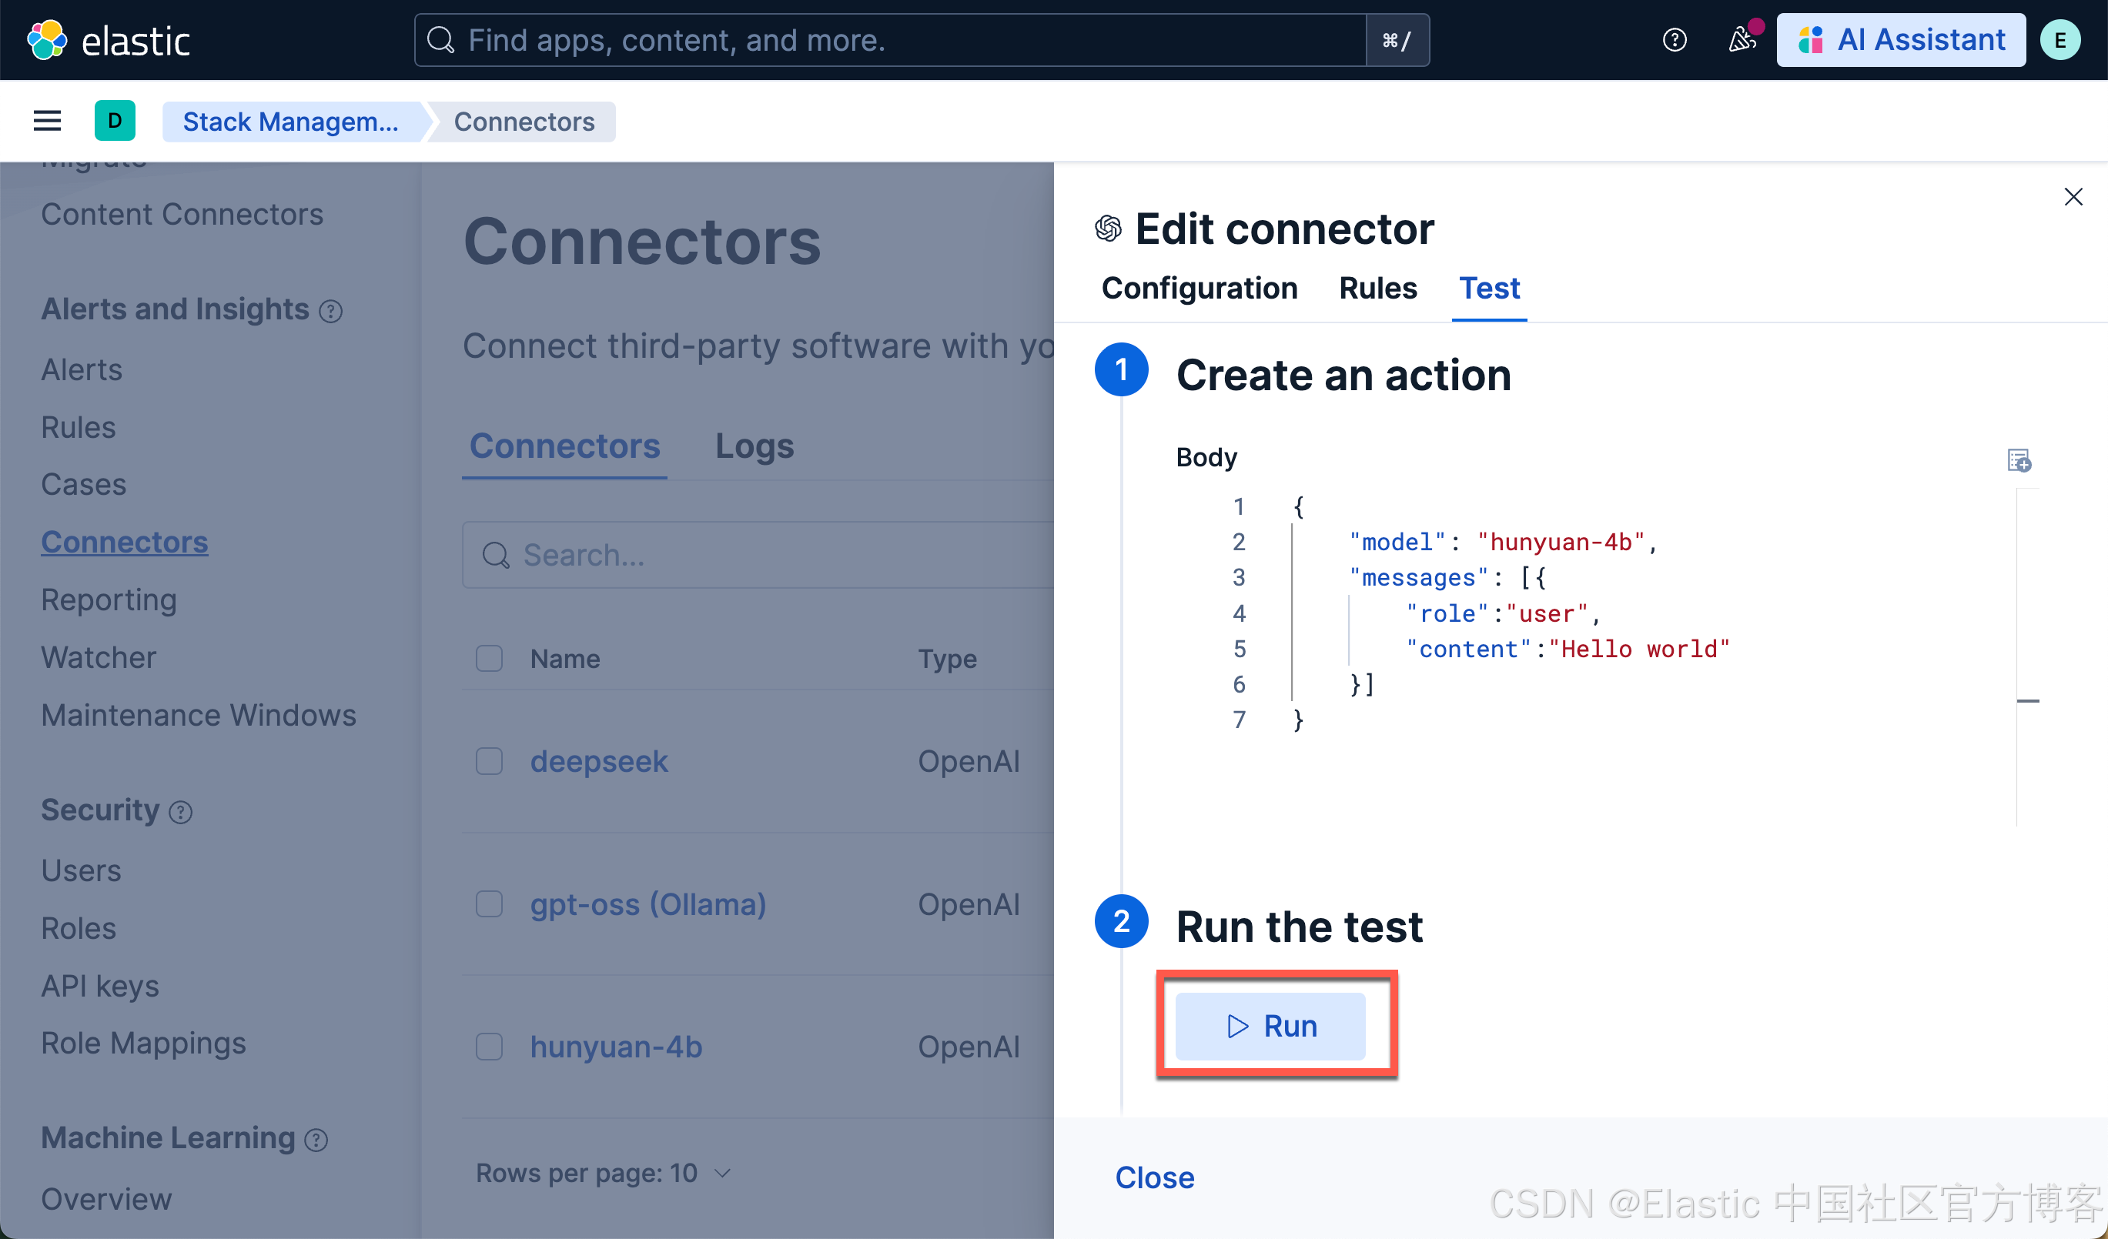Click Stack Management breadcrumb
The image size is (2108, 1239).
click(x=290, y=122)
